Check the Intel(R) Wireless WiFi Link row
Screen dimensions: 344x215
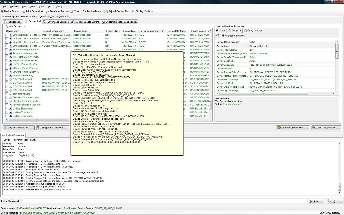[x=7, y=35]
